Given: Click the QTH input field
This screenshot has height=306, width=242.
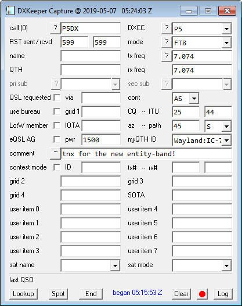Looking at the screenshot, I should pos(91,70).
